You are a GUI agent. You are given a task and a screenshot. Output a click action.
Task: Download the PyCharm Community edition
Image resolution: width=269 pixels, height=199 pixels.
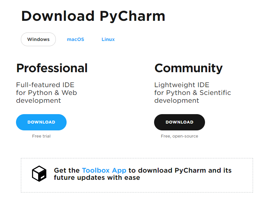tap(180, 122)
